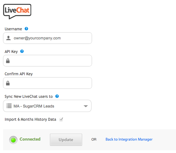Open the Username help question icon
This screenshot has width=176, height=153.
[x=26, y=29]
